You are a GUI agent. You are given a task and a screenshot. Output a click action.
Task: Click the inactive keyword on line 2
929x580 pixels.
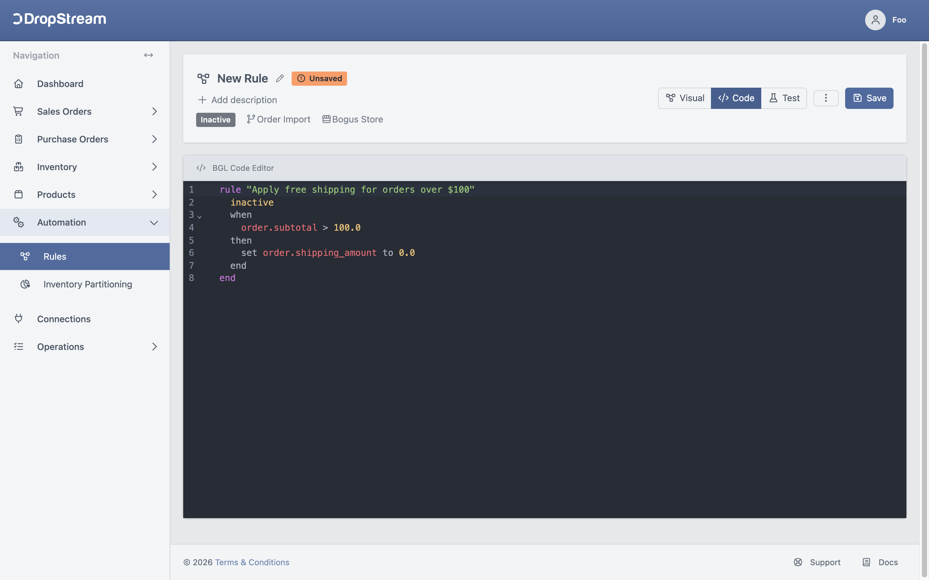[x=252, y=202]
